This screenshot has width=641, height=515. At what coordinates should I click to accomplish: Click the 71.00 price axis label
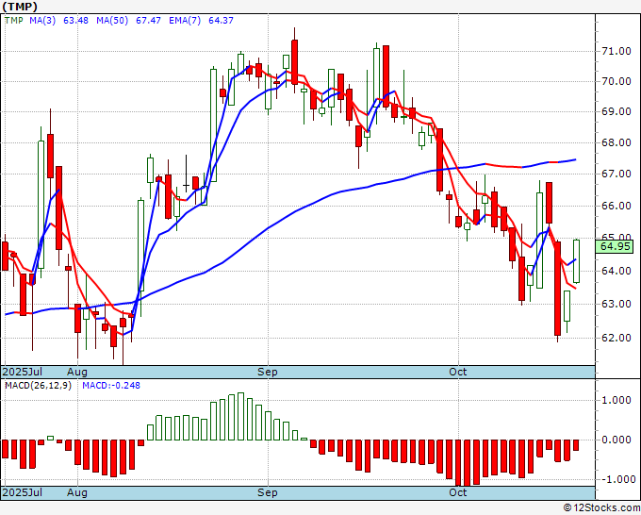click(616, 51)
